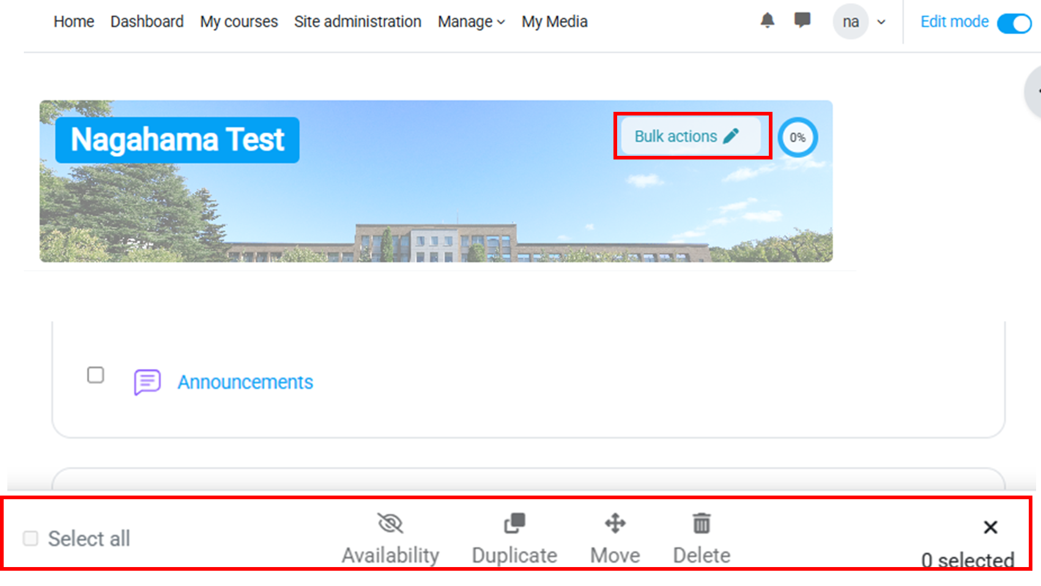Expand the side drawer on right edge
This screenshot has width=1041, height=586.
pyautogui.click(x=1034, y=92)
